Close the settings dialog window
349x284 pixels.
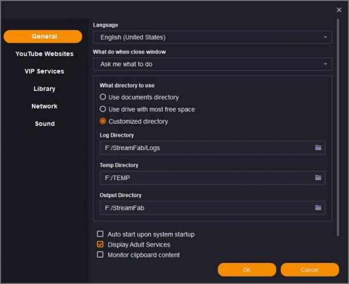coord(339,10)
